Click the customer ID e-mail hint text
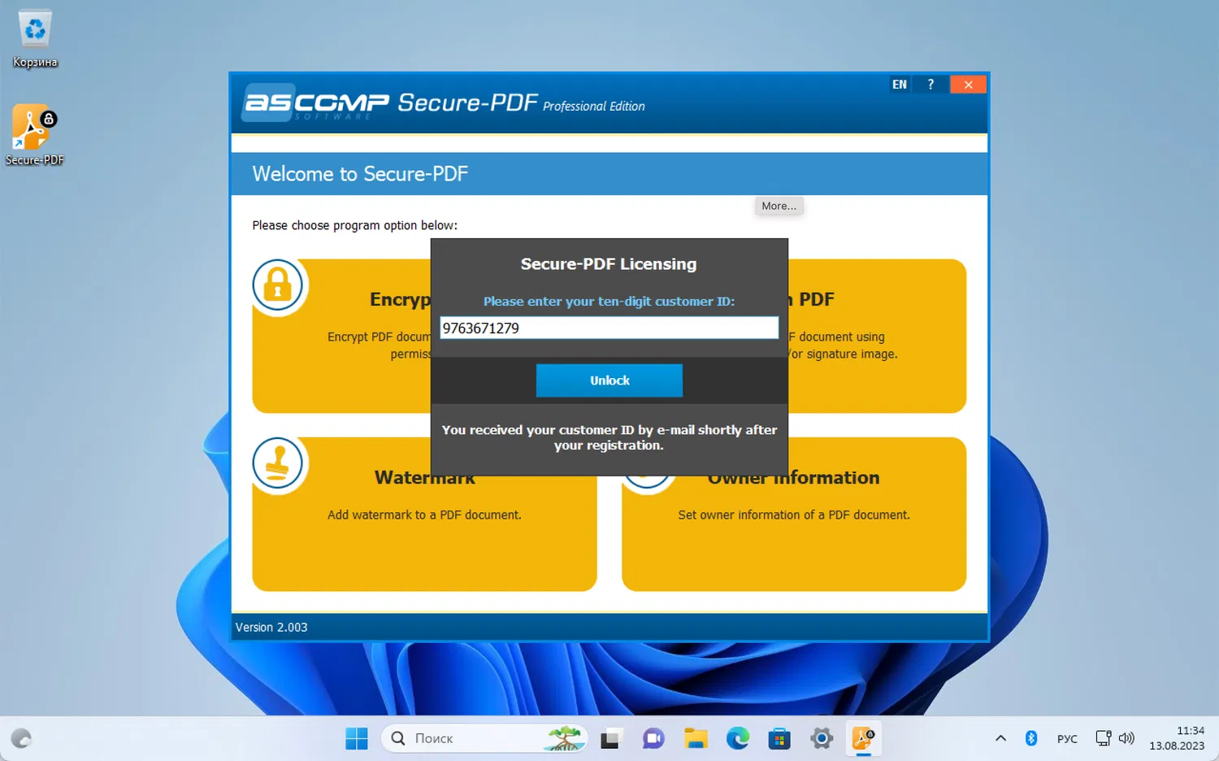 pos(609,437)
